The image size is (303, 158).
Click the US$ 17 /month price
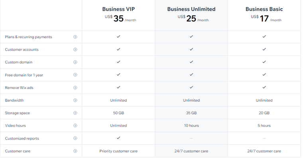coord(266,19)
